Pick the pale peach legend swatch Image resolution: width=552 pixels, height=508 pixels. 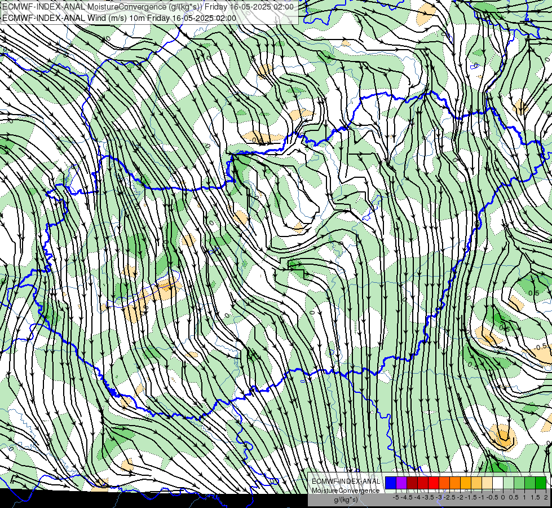point(487,483)
